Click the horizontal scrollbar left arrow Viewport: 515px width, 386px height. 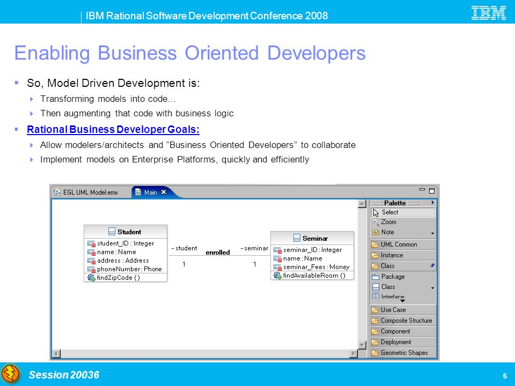56,353
